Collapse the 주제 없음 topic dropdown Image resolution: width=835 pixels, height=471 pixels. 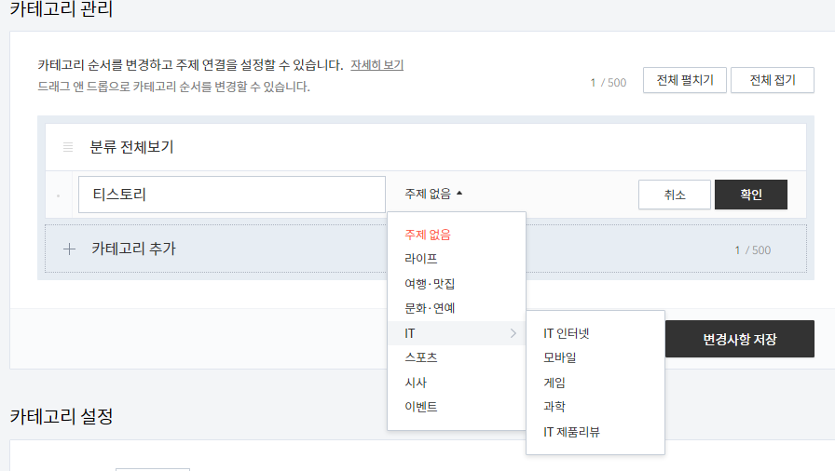(433, 194)
